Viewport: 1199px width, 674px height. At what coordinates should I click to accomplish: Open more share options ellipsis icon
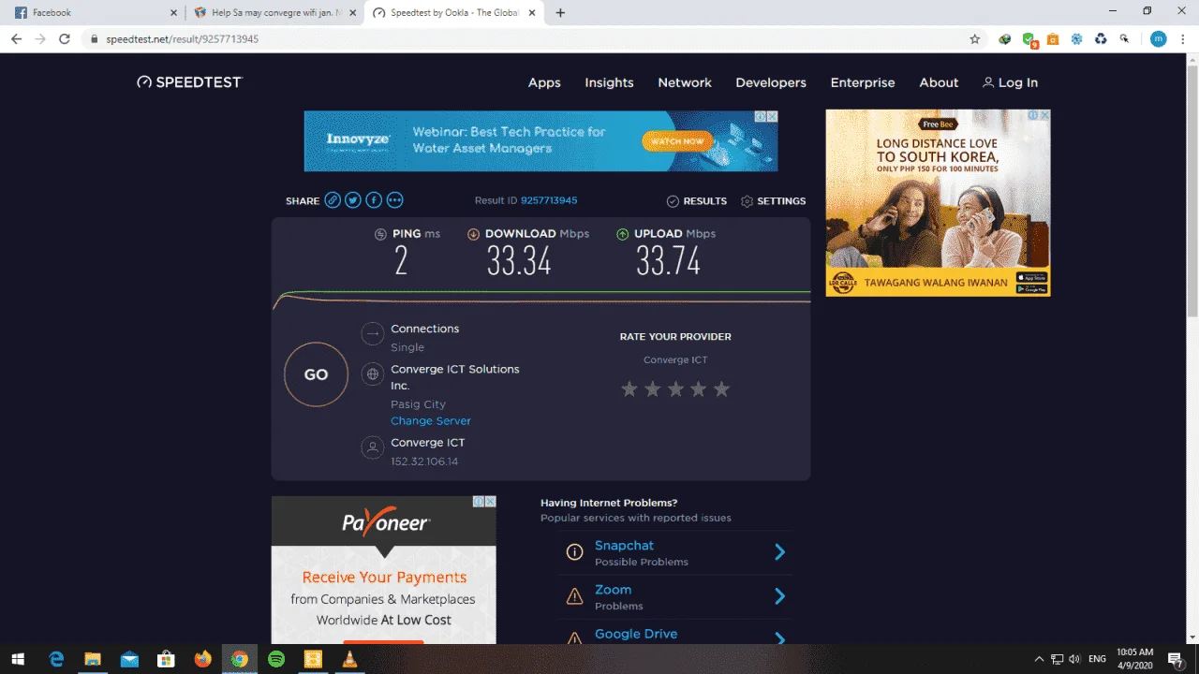click(x=394, y=200)
